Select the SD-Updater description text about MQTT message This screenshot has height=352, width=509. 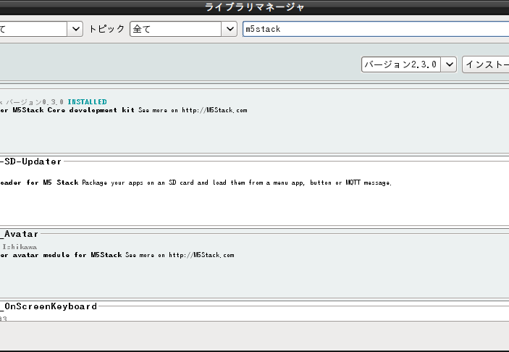pos(195,183)
